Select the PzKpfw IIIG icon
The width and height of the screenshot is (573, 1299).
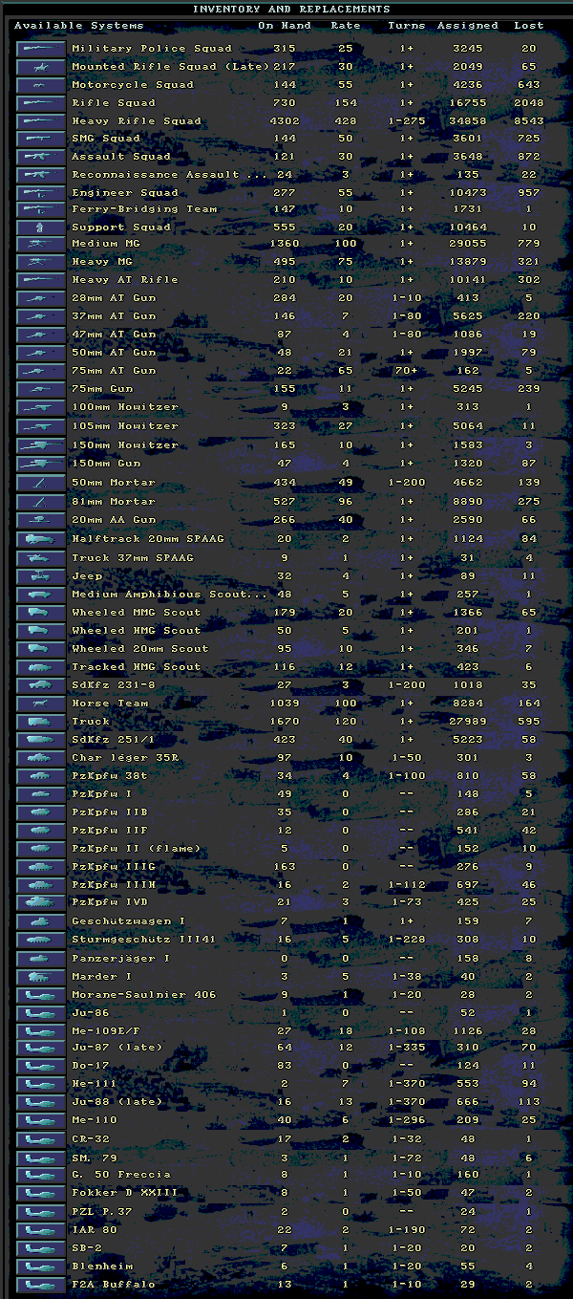(40, 867)
